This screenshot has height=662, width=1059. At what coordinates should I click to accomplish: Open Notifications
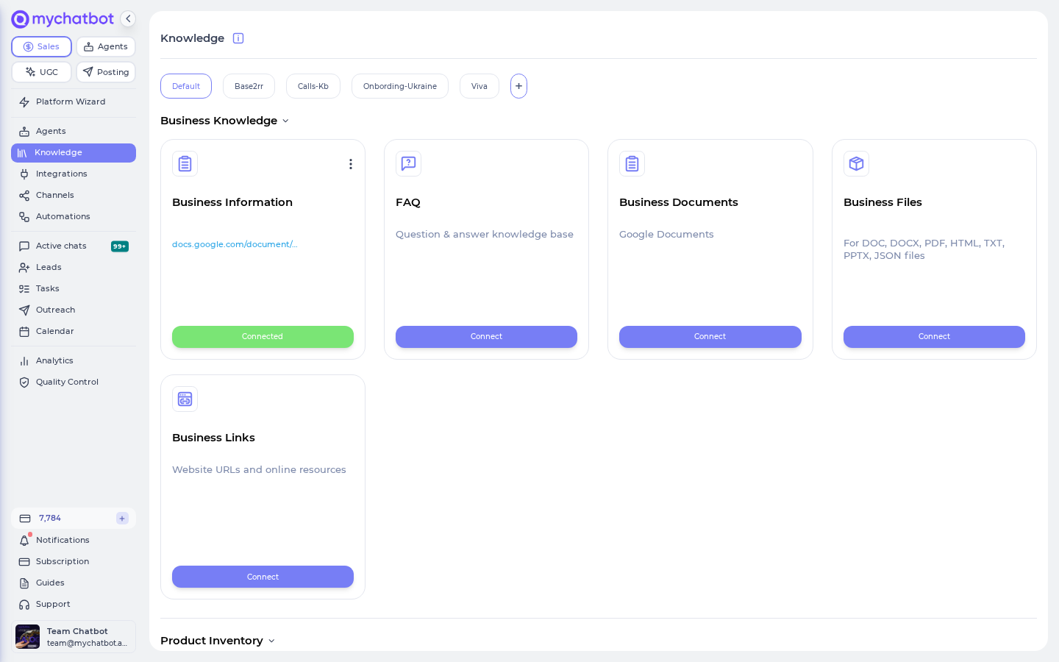tap(74, 541)
